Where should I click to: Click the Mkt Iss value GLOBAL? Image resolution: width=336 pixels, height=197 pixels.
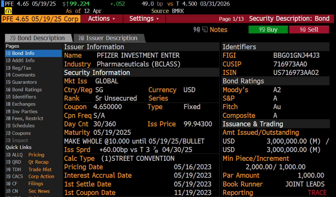107,81
